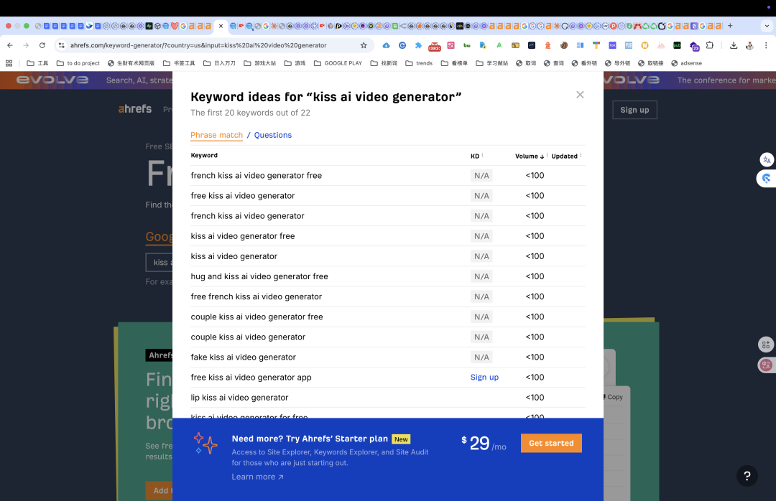Click the Sign up link in KD column
Screen dimensions: 776x501
click(x=484, y=378)
